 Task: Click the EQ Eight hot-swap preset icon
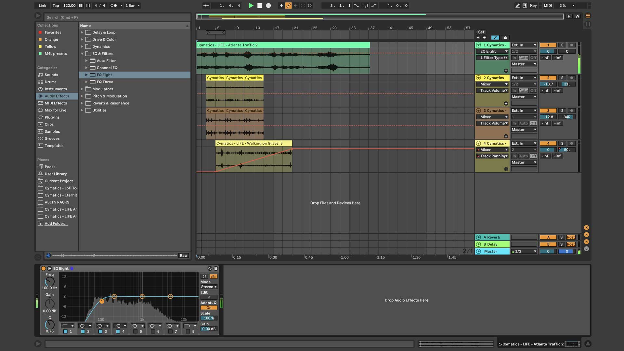(x=210, y=268)
